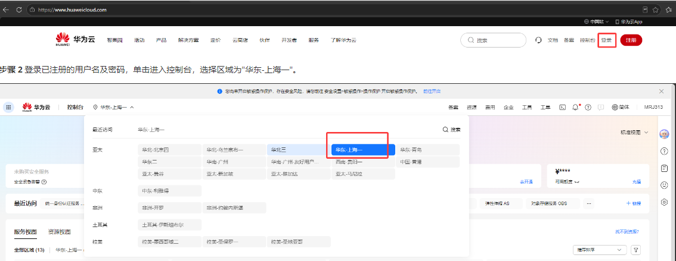Select region 华北-乌兰察布一
This screenshot has height=261, width=676.
point(234,150)
